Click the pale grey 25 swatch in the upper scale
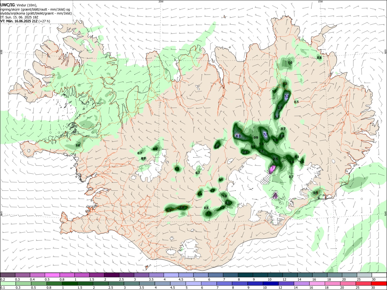387x290 pixels. click(364, 275)
